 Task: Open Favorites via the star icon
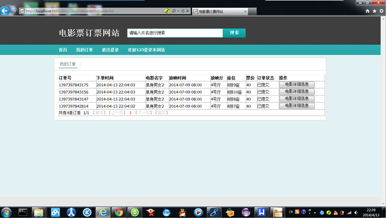pos(374,11)
